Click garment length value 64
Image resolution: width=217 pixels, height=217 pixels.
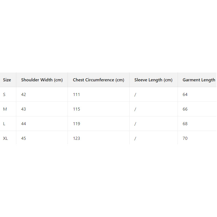pos(185,95)
